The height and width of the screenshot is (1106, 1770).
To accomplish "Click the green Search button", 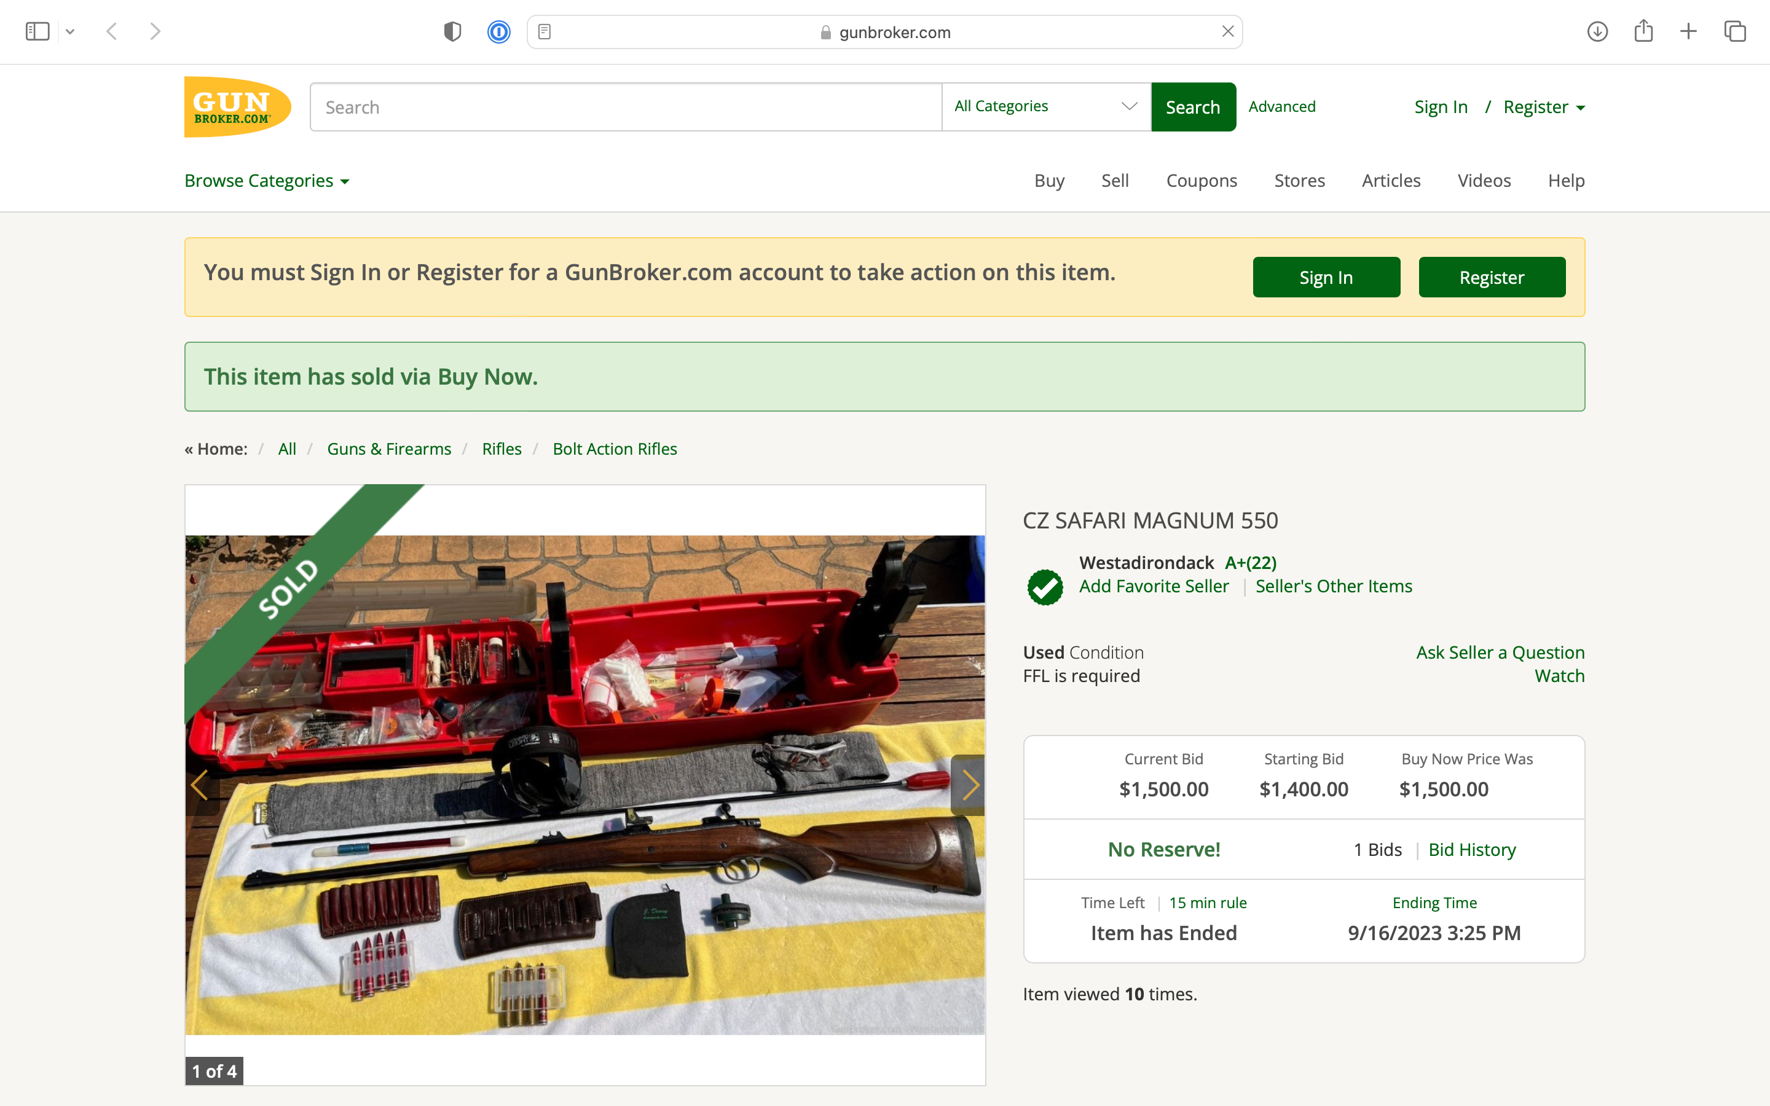I will tap(1193, 107).
